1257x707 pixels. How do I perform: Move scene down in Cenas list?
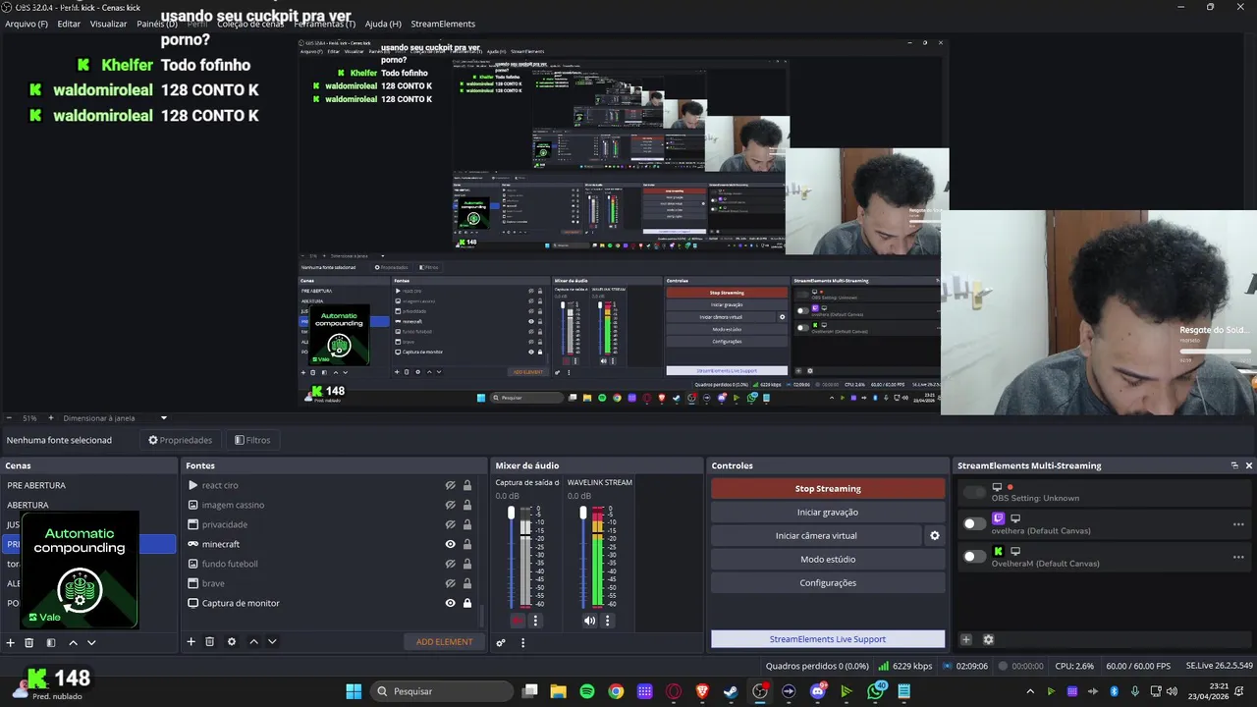coord(91,642)
